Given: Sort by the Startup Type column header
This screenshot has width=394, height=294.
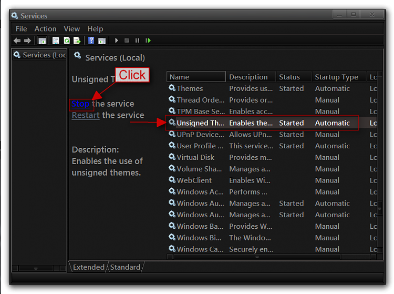Looking at the screenshot, I should 339,77.
